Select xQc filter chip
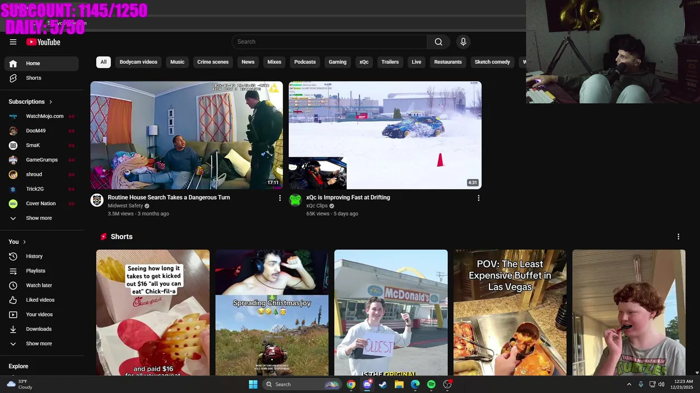The width and height of the screenshot is (700, 393). click(364, 62)
